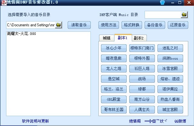Open 使用方法 instructions

[x=109, y=25]
